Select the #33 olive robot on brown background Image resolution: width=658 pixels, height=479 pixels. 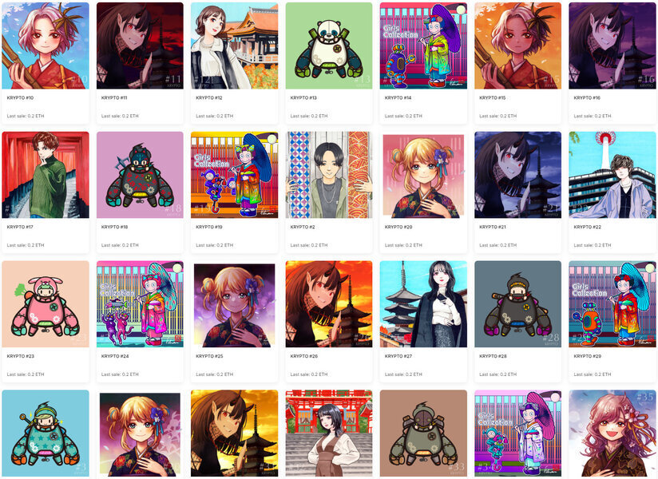423,433
